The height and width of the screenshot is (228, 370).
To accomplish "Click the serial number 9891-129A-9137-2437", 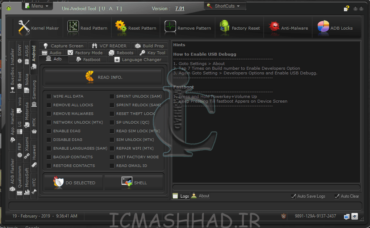I will 315,216.
